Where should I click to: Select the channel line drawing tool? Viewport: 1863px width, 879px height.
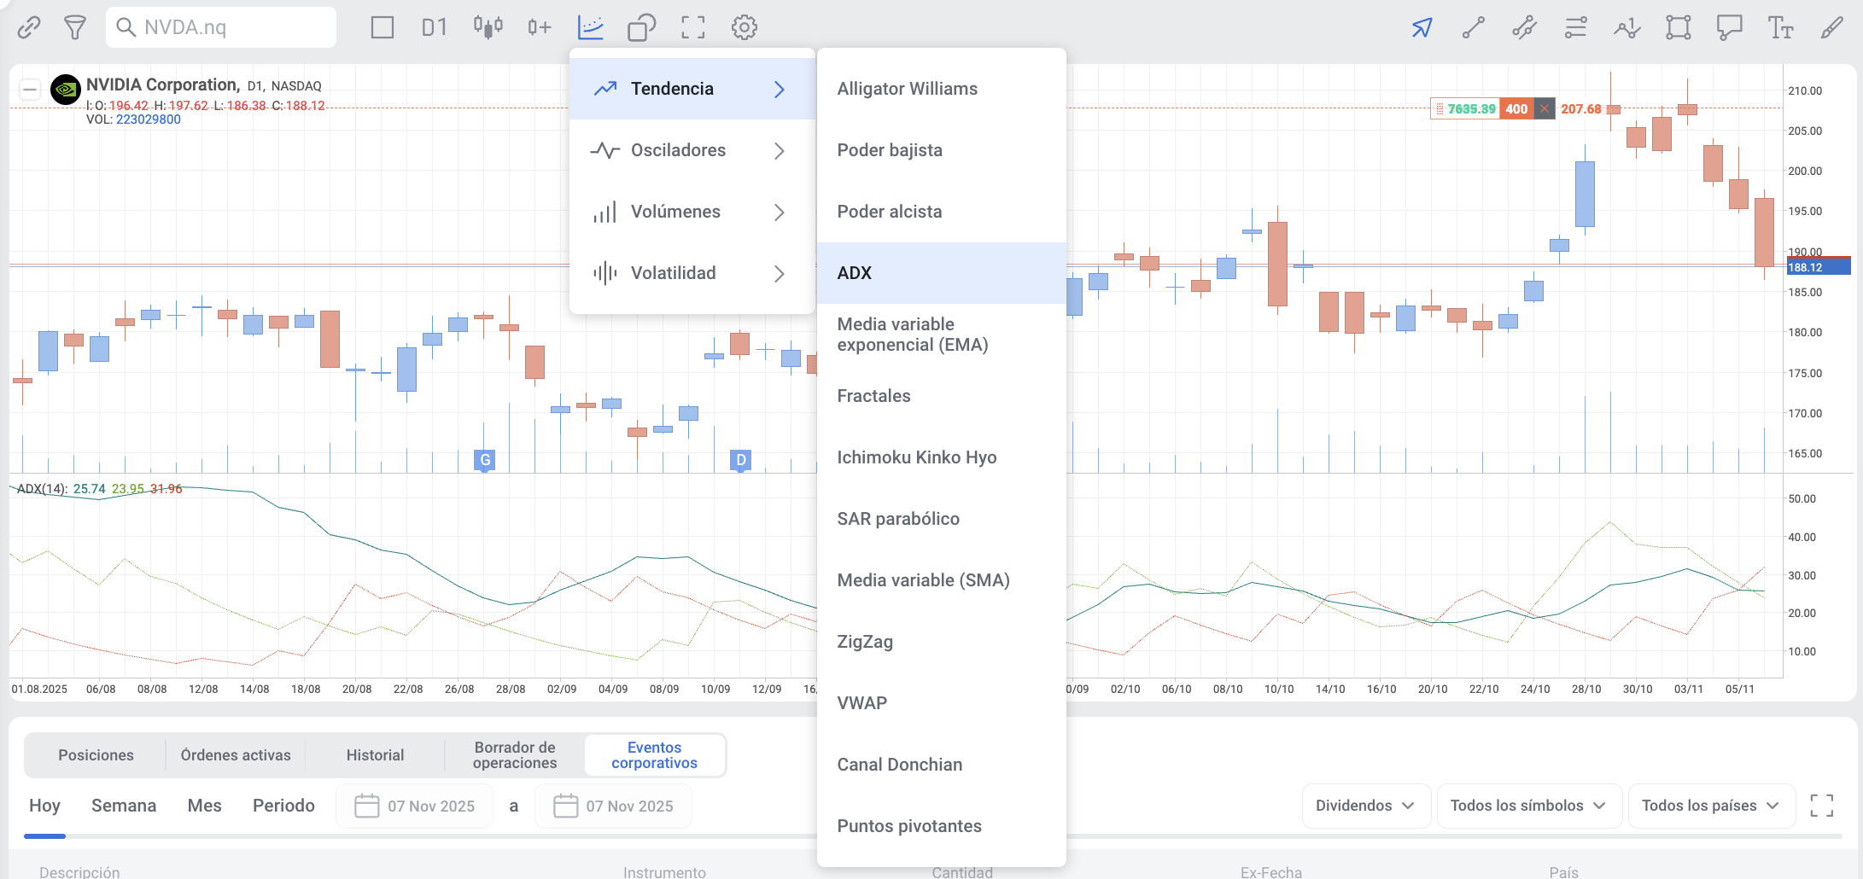pyautogui.click(x=1525, y=27)
